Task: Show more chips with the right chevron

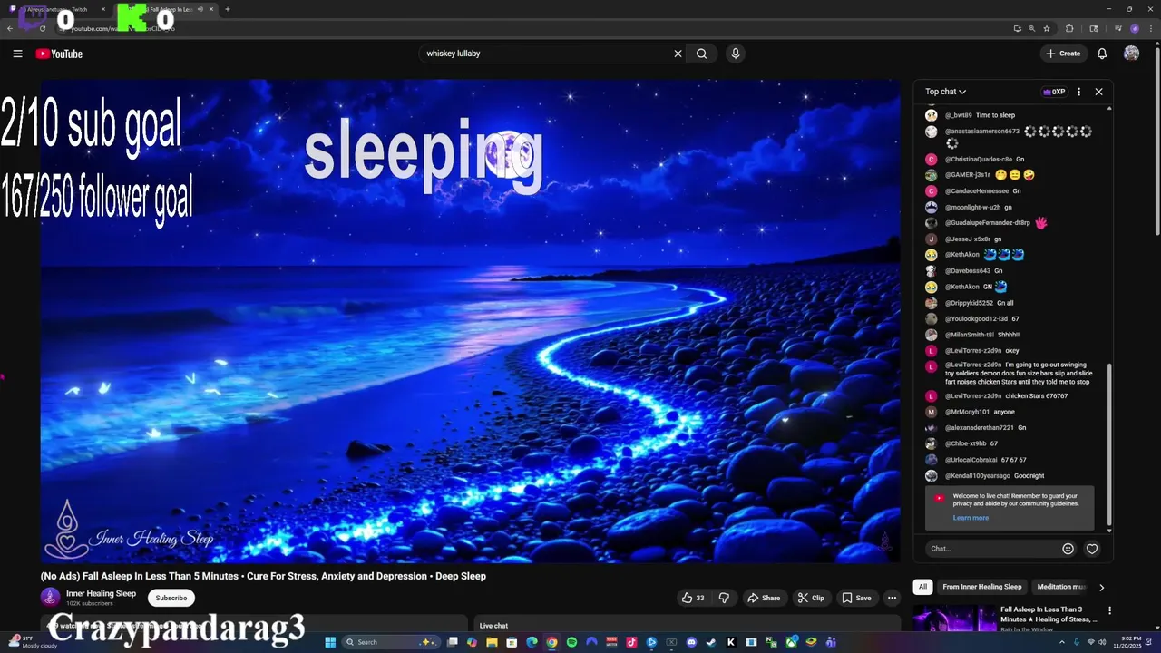Action: (1101, 587)
